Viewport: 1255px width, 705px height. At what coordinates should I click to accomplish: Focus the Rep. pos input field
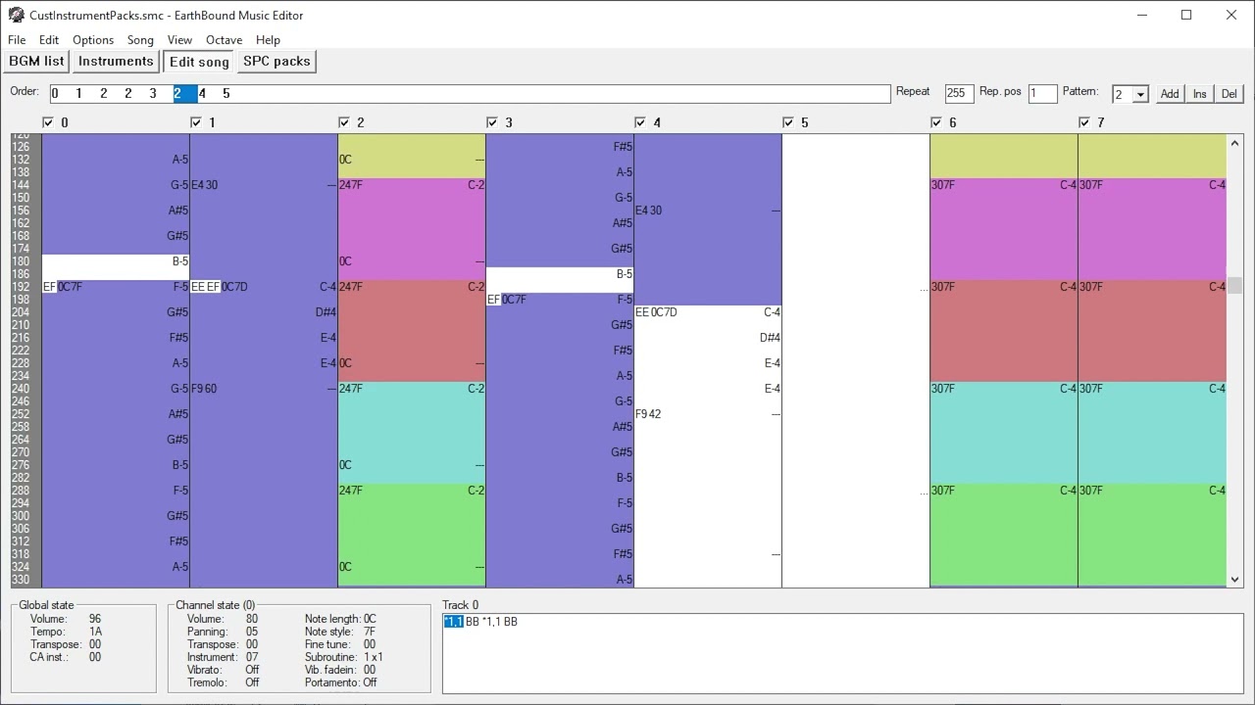(1042, 94)
